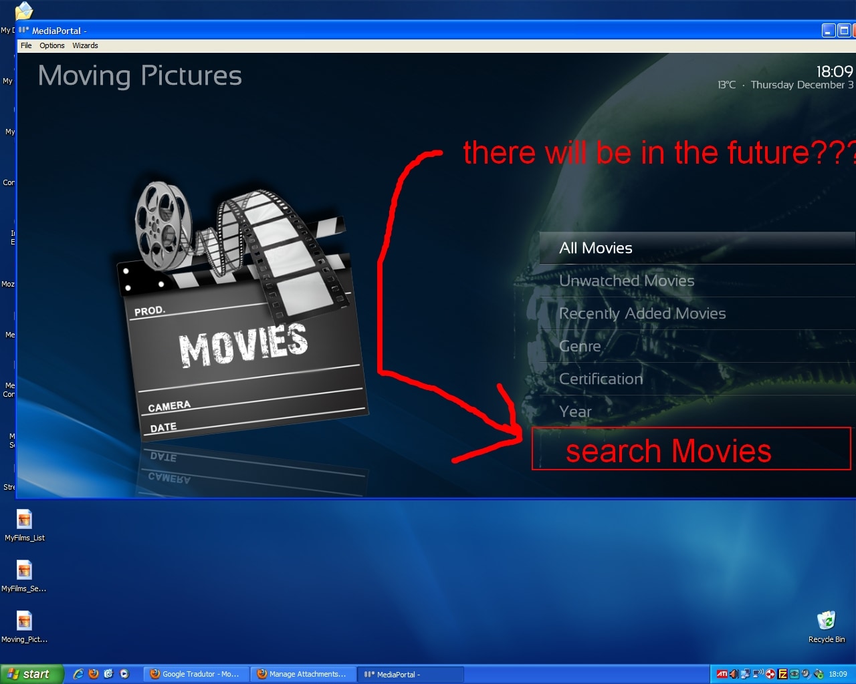The height and width of the screenshot is (684, 856).
Task: Open the Wizards menu
Action: (85, 45)
